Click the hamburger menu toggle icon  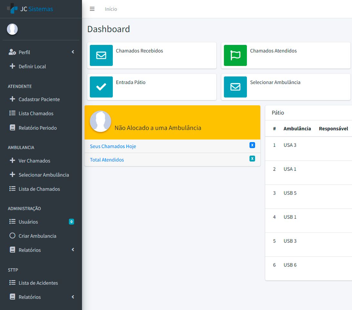92,9
